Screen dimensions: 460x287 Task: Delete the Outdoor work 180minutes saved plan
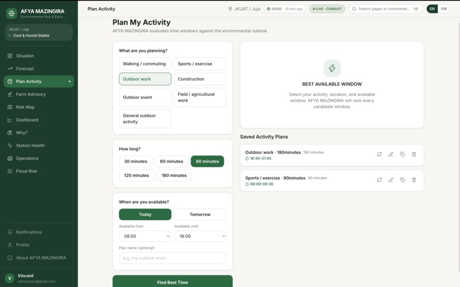pyautogui.click(x=414, y=154)
